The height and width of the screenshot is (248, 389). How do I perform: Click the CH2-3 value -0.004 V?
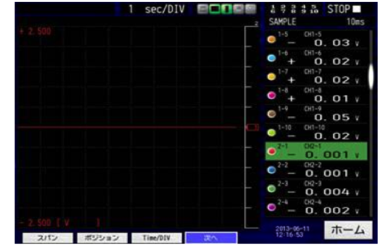323,192
